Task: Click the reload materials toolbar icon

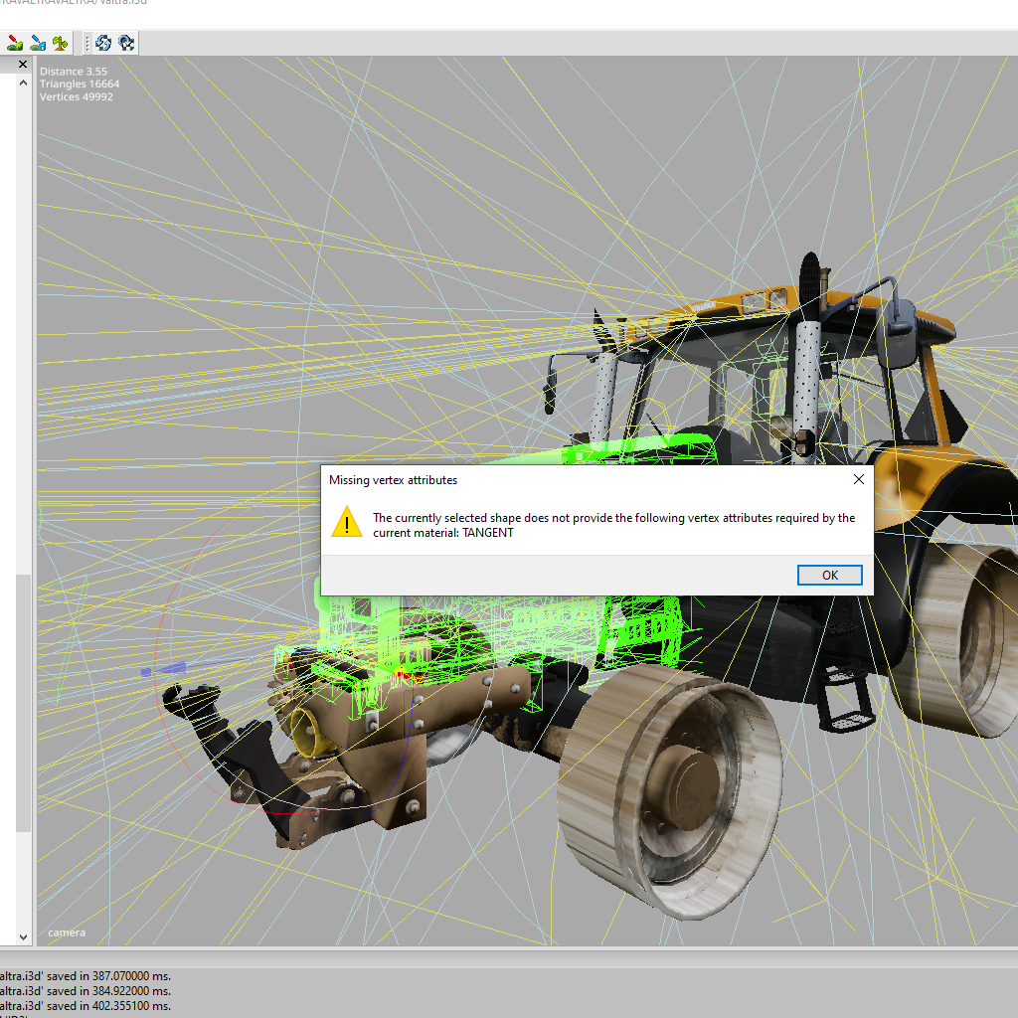Action: [126, 44]
